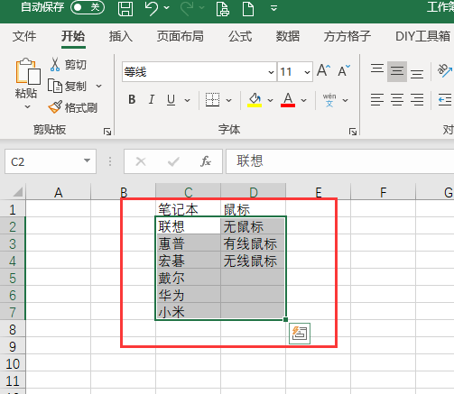Click the increase font size icon

tap(324, 71)
